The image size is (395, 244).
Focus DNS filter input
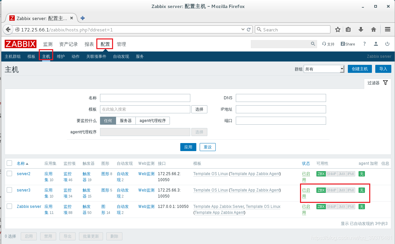[x=281, y=98]
